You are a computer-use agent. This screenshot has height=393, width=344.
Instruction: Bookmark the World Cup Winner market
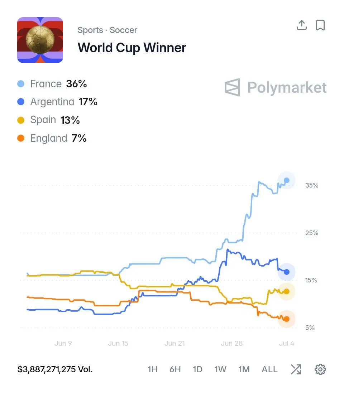(320, 25)
